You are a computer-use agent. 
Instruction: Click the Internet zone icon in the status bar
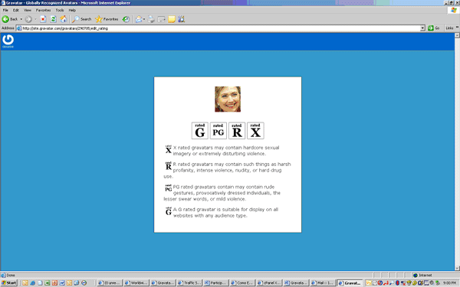point(415,276)
